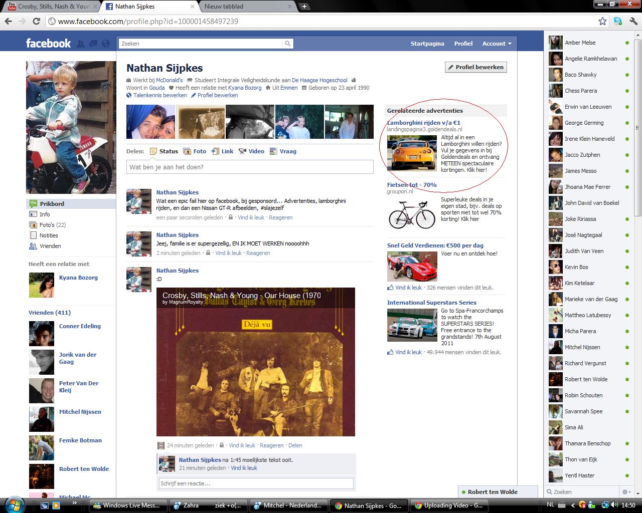Click the Facebook logo
The height and width of the screenshot is (513, 642).
point(48,44)
